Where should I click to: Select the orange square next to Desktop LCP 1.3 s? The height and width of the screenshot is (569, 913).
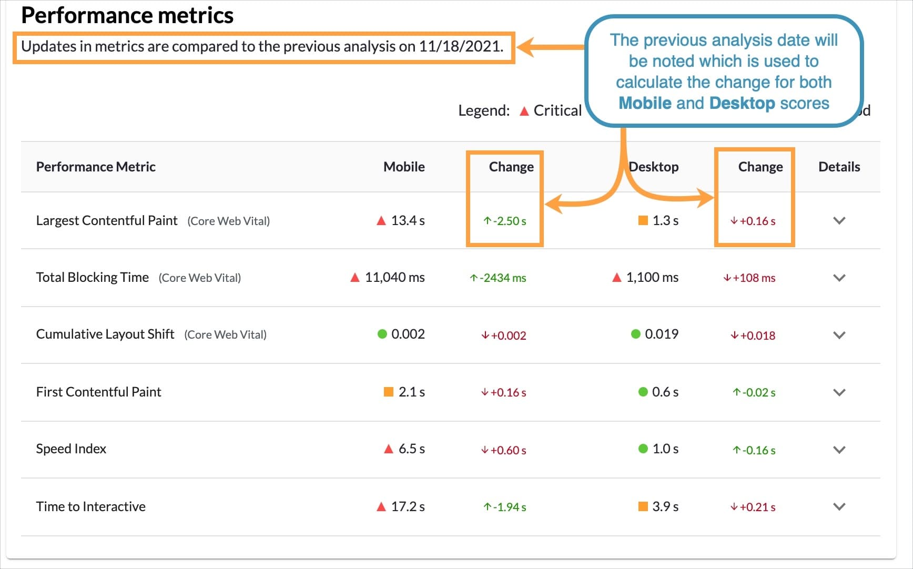point(643,220)
